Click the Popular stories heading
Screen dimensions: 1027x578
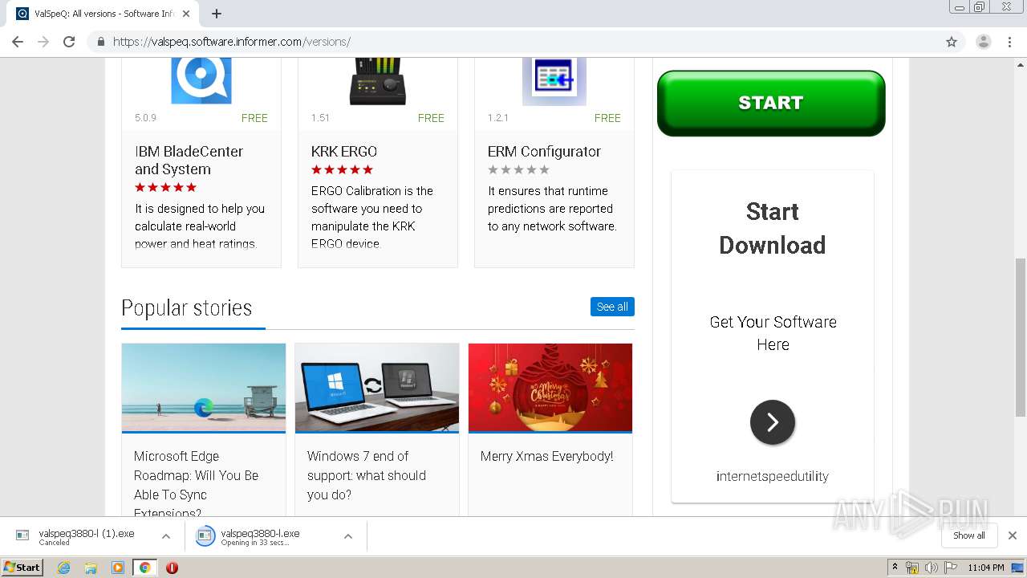(x=186, y=308)
